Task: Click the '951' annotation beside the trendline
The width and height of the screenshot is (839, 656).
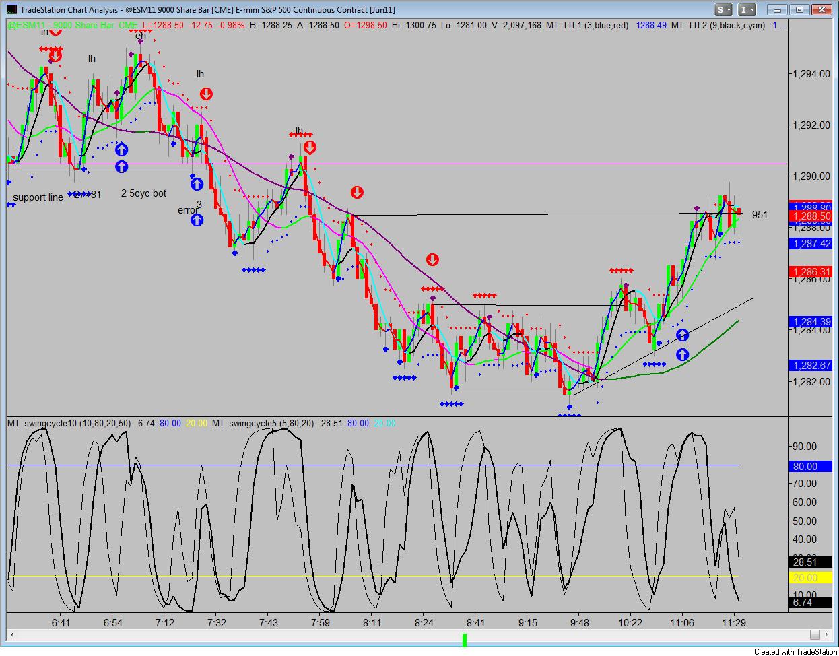Action: [x=760, y=215]
